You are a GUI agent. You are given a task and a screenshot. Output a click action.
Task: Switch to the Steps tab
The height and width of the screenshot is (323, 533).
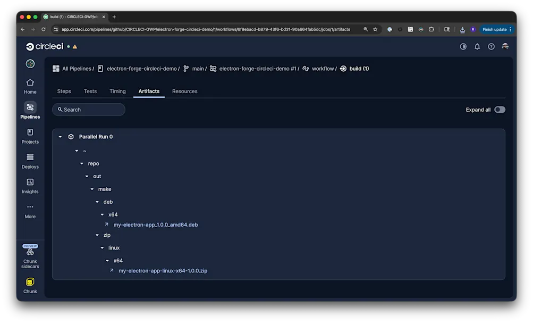tap(64, 91)
